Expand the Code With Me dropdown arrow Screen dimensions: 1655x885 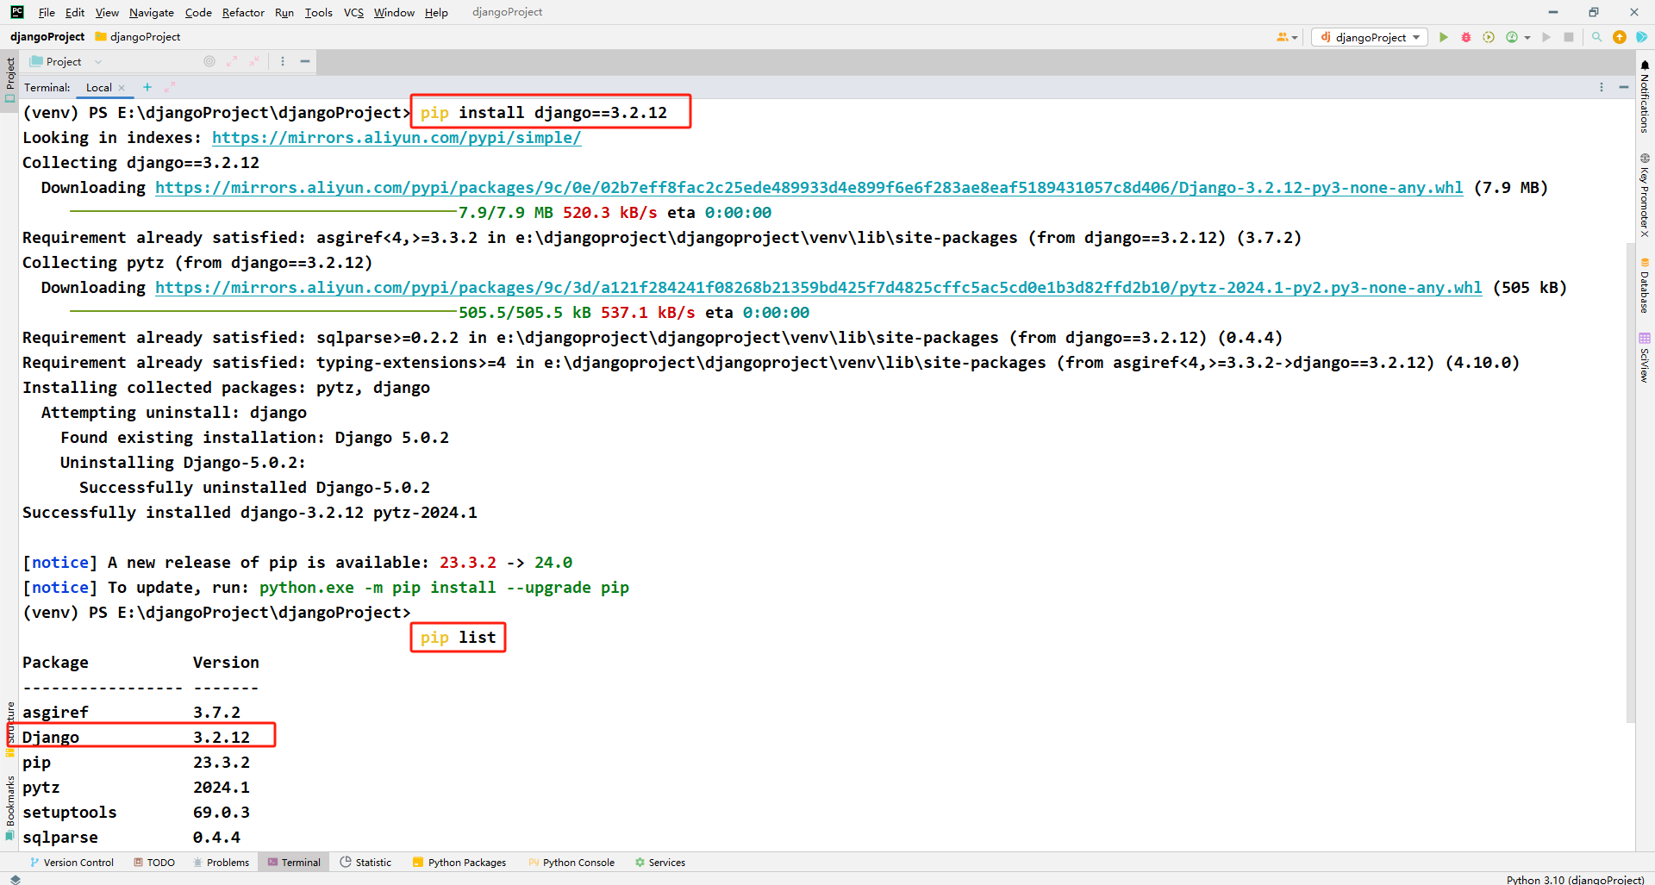[1295, 37]
